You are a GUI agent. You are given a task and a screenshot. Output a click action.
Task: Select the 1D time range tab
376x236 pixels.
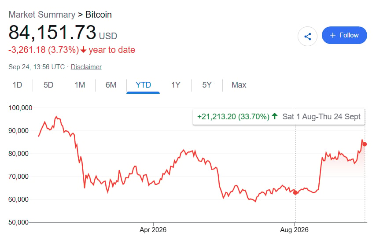pyautogui.click(x=17, y=85)
